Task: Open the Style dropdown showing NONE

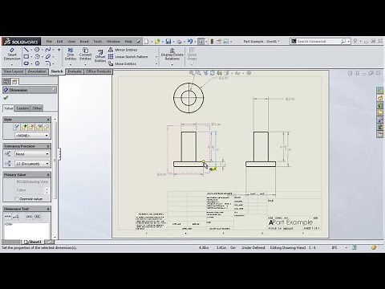Action: click(x=32, y=136)
